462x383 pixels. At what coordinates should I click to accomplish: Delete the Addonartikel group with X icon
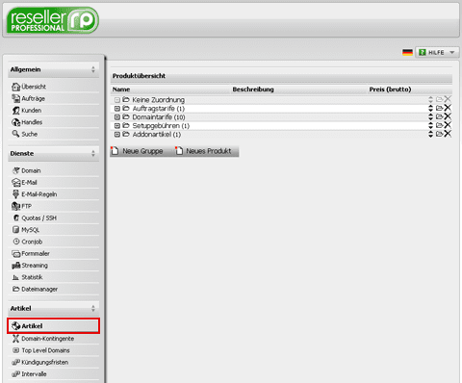[x=448, y=134]
